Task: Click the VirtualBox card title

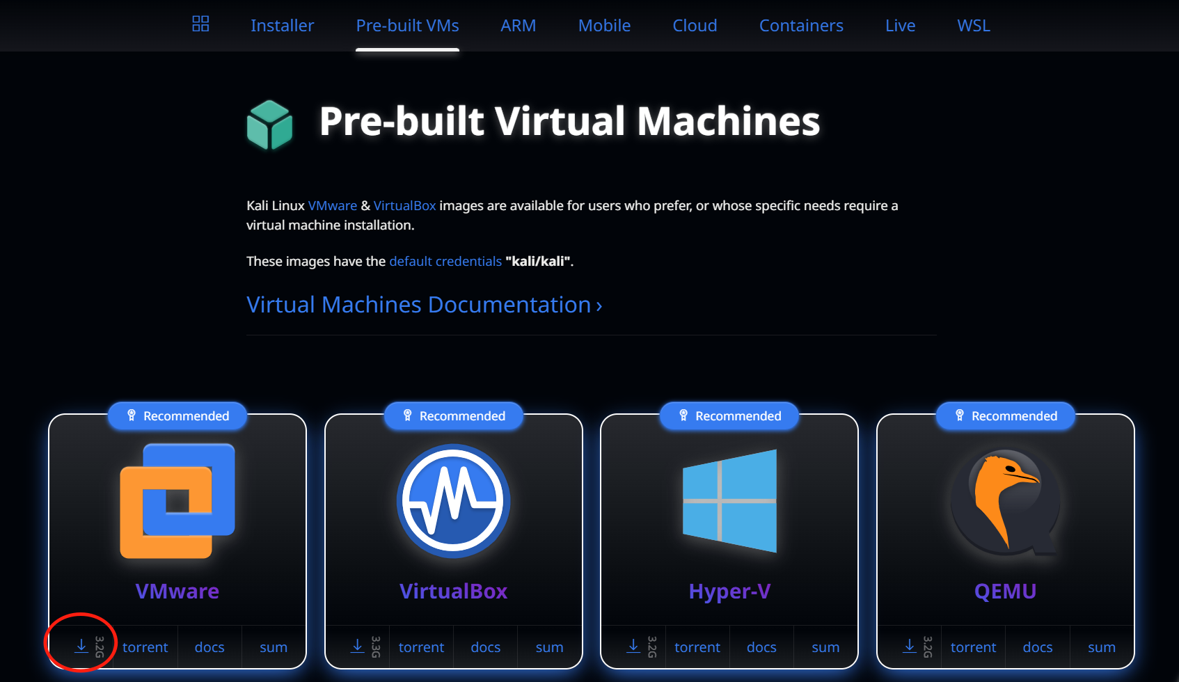Action: click(453, 591)
